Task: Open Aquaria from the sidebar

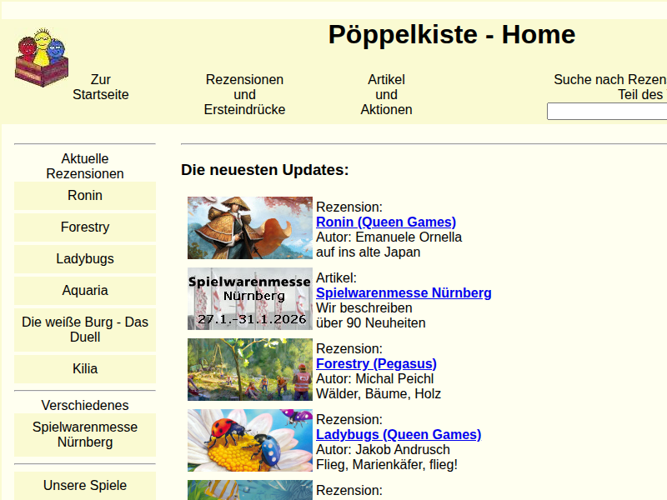Action: coord(85,291)
